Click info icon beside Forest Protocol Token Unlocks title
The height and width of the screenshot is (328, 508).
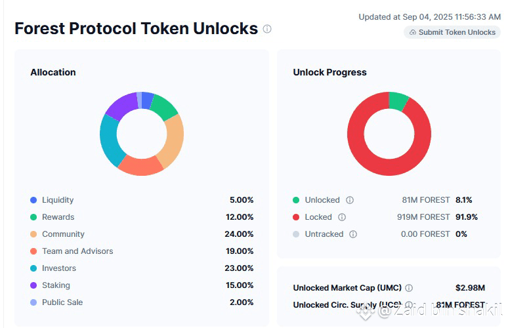click(x=267, y=29)
